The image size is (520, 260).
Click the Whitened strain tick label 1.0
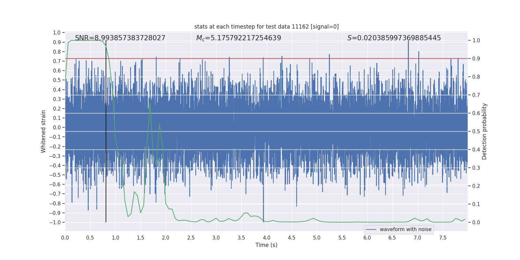click(57, 33)
